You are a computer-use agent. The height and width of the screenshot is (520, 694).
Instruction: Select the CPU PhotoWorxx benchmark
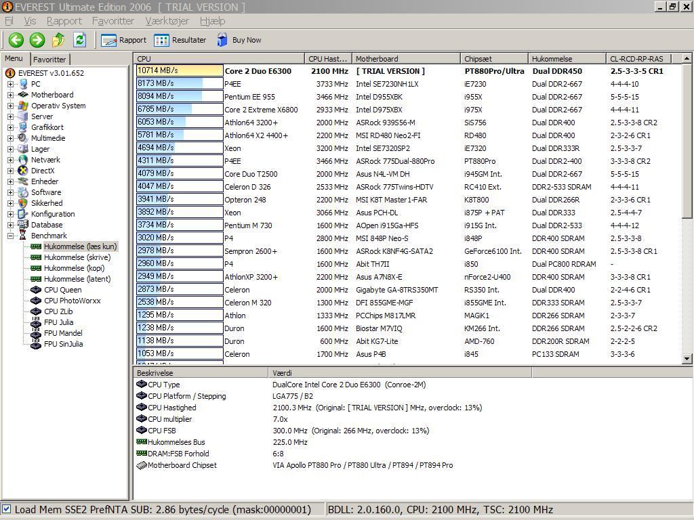(x=73, y=301)
